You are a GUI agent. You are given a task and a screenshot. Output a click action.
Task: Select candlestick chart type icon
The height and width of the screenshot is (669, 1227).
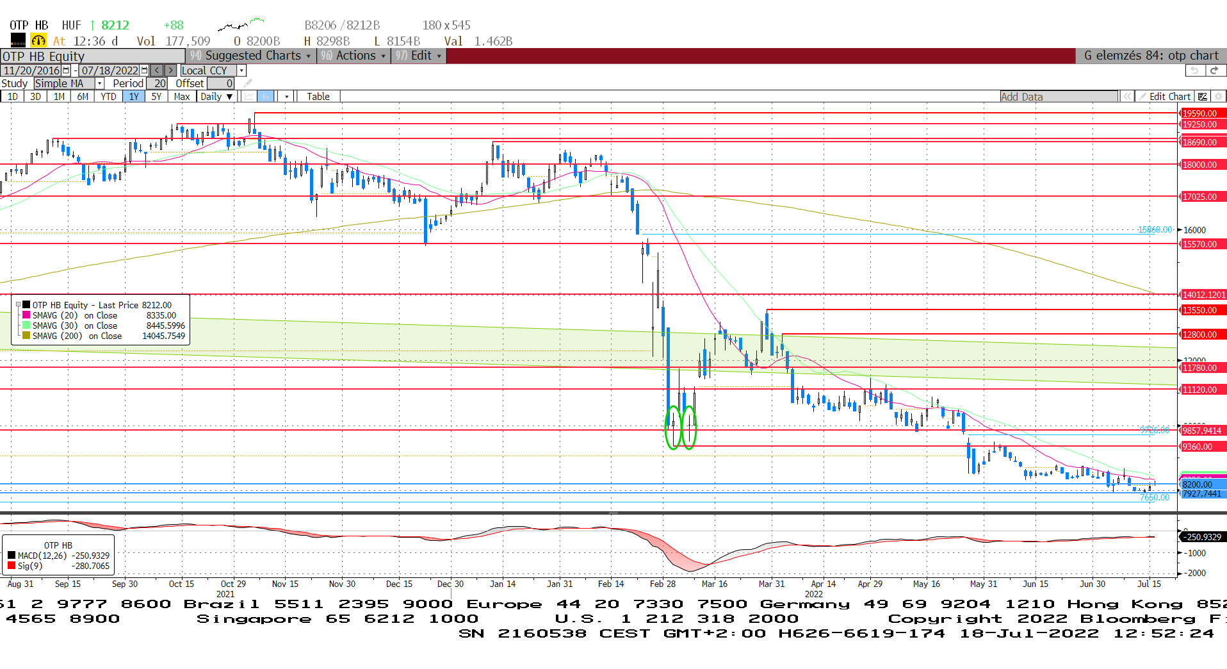click(x=265, y=97)
